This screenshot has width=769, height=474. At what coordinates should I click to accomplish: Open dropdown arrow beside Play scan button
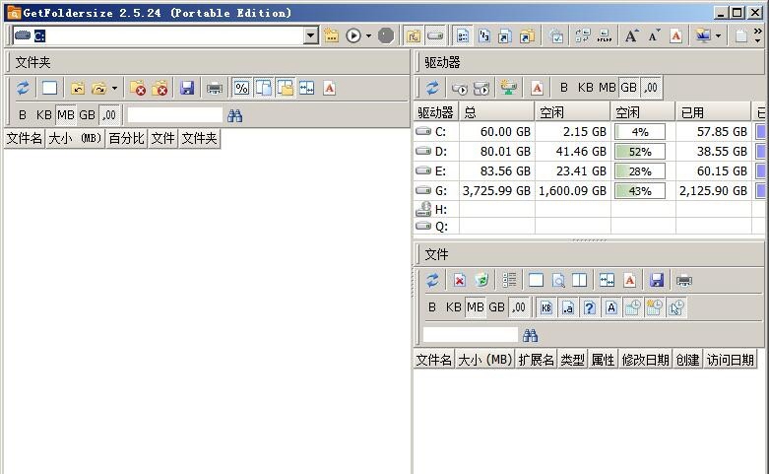tap(369, 35)
